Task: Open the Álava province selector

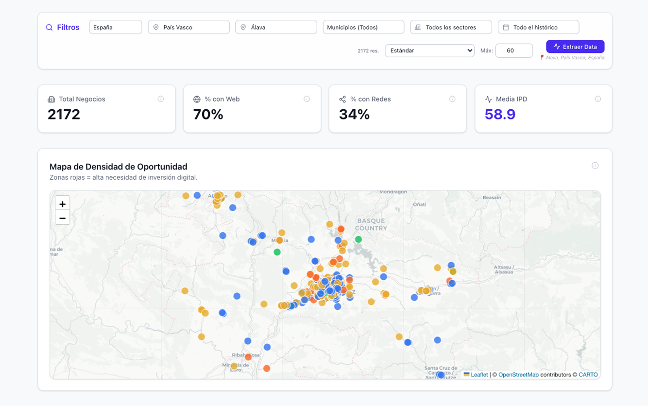Action: tap(276, 27)
